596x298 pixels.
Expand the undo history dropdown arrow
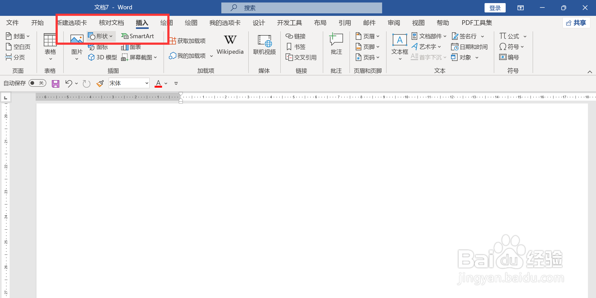point(76,84)
